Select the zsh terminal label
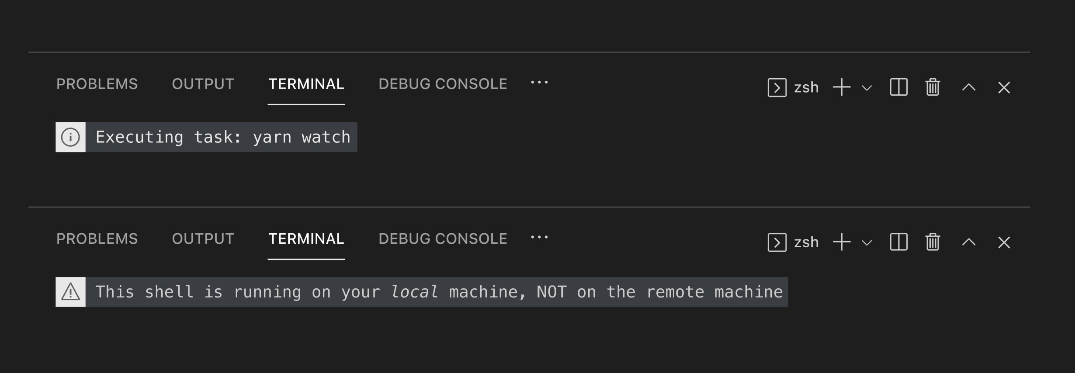 805,87
